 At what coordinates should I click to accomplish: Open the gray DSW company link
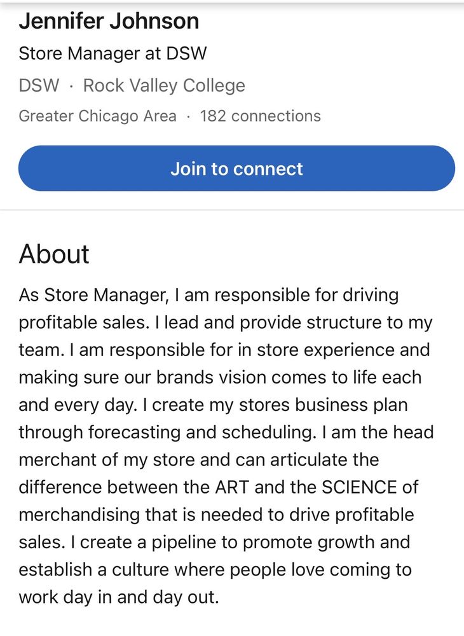point(39,85)
